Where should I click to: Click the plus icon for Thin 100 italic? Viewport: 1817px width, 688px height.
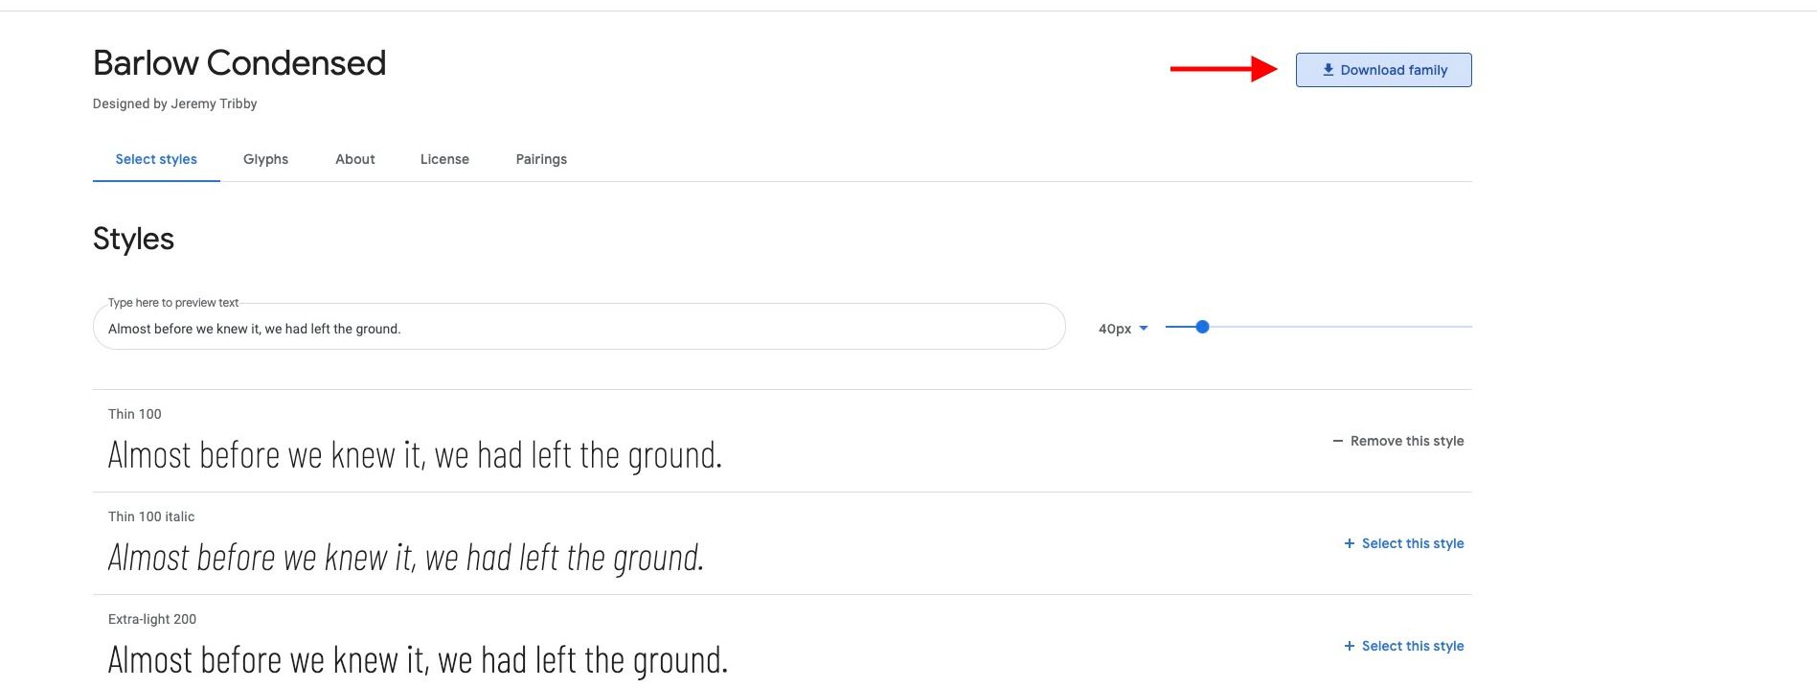click(1349, 543)
